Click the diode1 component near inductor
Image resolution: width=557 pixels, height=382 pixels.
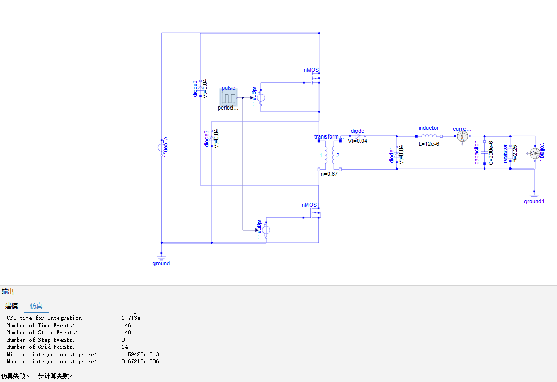(x=397, y=155)
